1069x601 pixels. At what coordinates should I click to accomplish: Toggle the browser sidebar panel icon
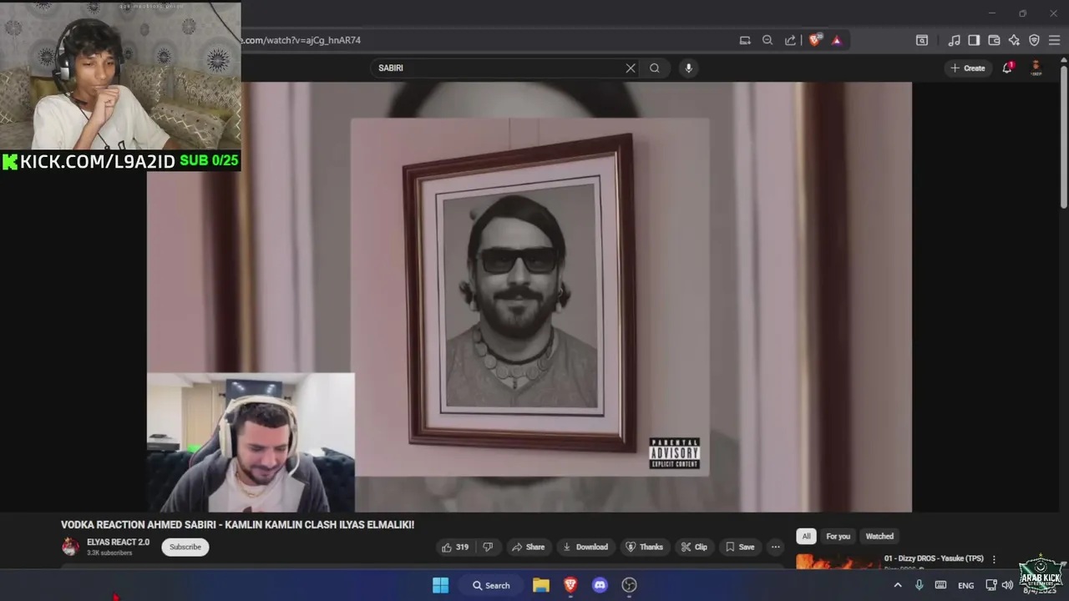[x=974, y=40]
